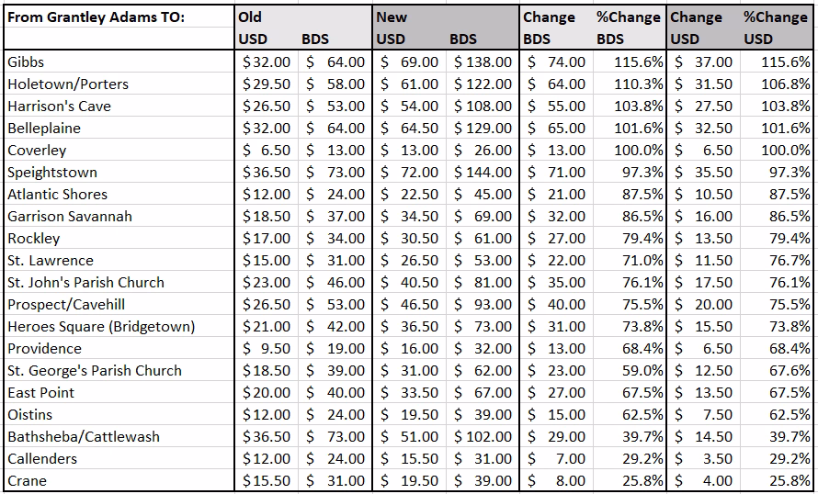Click the Garrison Savannah row label
This screenshot has height=494, width=818.
coord(70,216)
